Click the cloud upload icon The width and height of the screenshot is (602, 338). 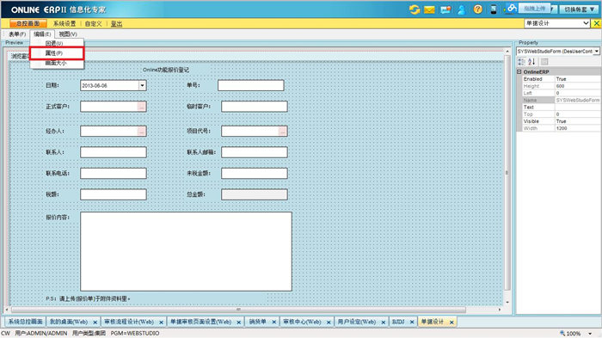[x=512, y=9]
